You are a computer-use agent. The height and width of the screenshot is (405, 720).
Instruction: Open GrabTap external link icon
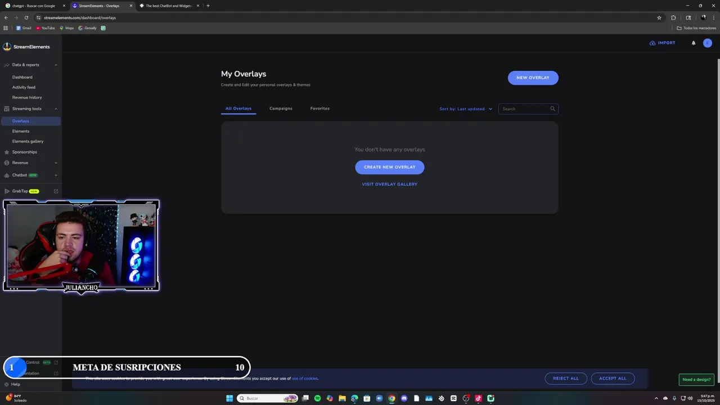click(x=56, y=191)
